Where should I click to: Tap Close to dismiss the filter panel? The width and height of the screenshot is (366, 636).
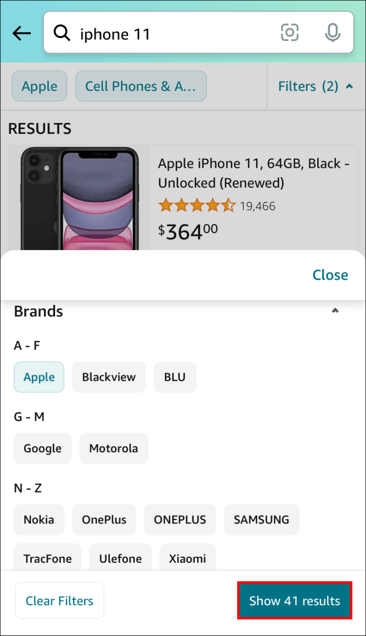click(330, 274)
